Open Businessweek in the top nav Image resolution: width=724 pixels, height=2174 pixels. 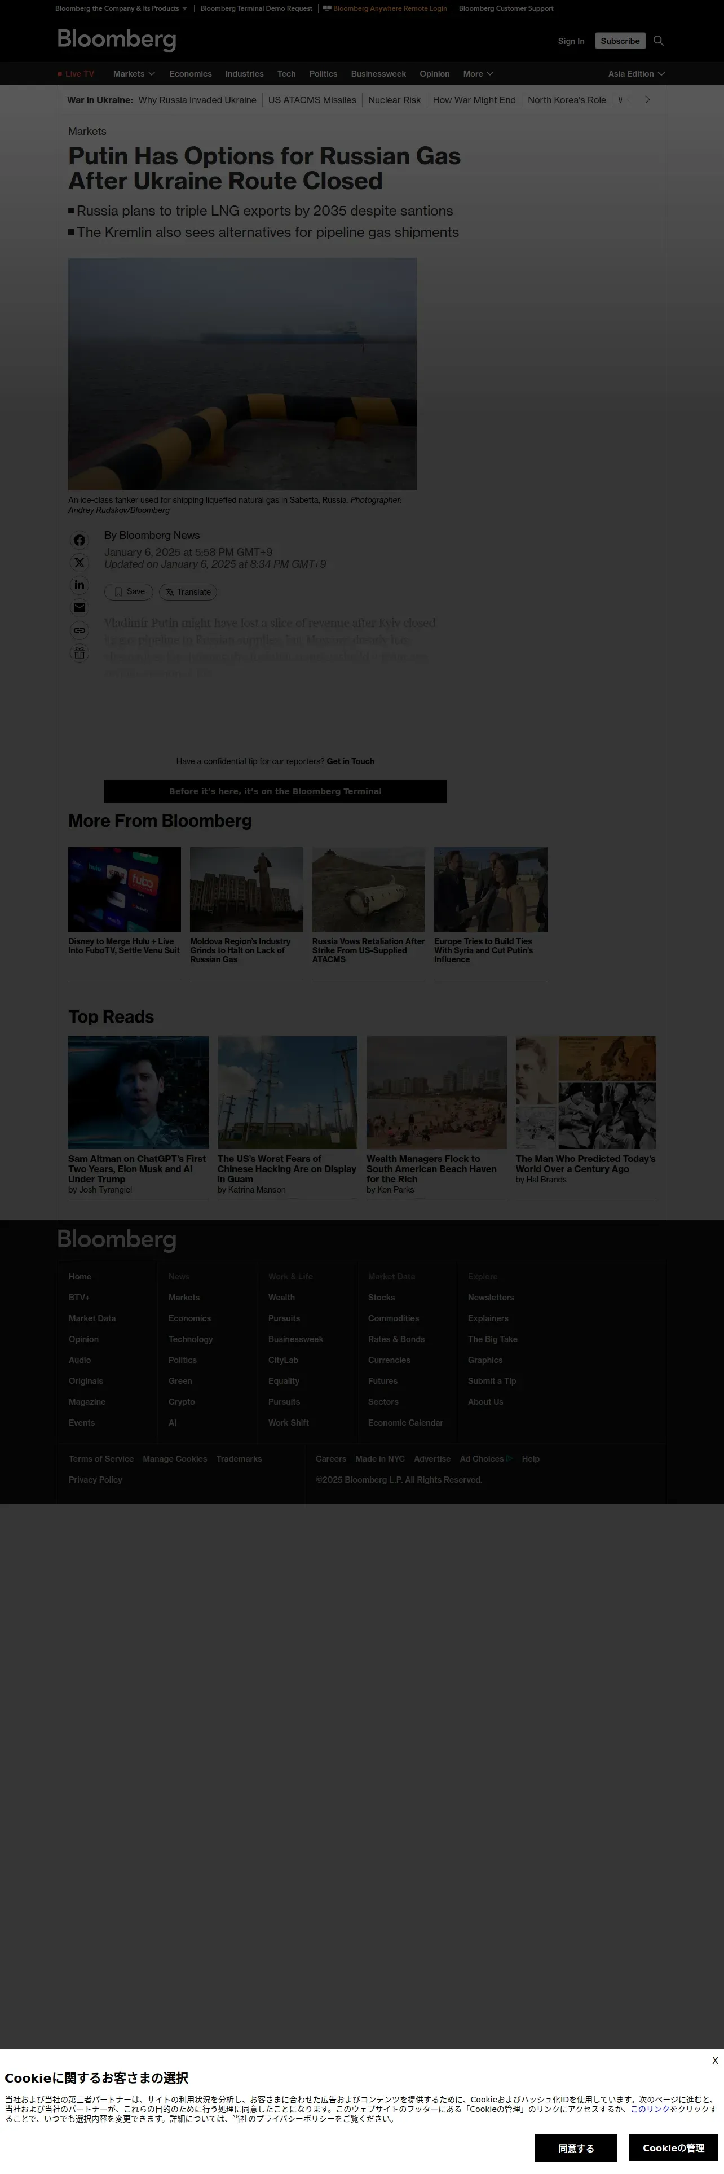point(378,73)
